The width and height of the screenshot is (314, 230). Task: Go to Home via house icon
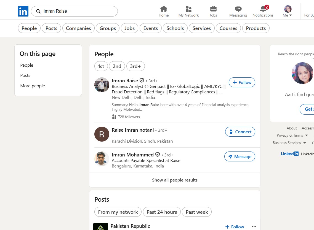coord(164,9)
